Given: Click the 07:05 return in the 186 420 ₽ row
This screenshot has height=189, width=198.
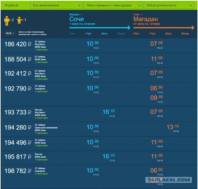Looking at the screenshot, I should tap(157, 44).
